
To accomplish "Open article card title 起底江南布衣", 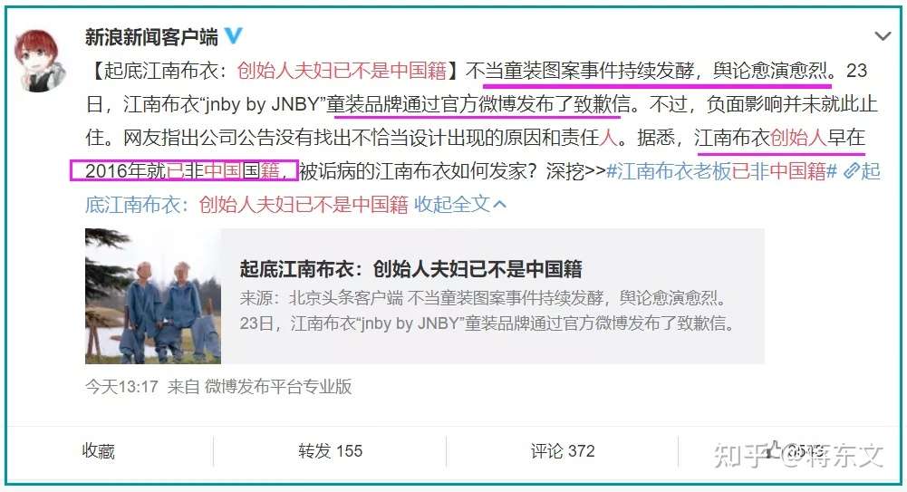I will pyautogui.click(x=411, y=269).
